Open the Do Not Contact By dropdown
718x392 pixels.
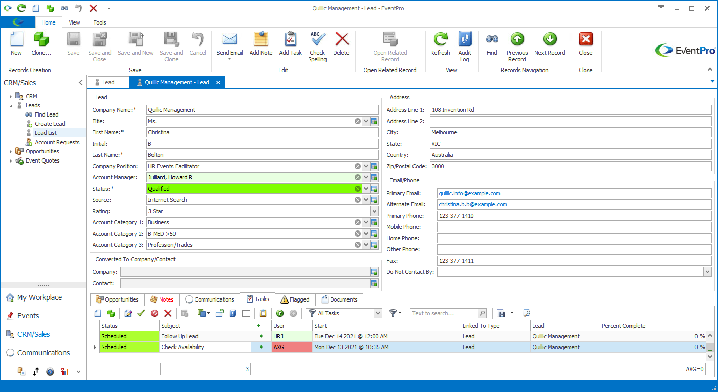707,272
